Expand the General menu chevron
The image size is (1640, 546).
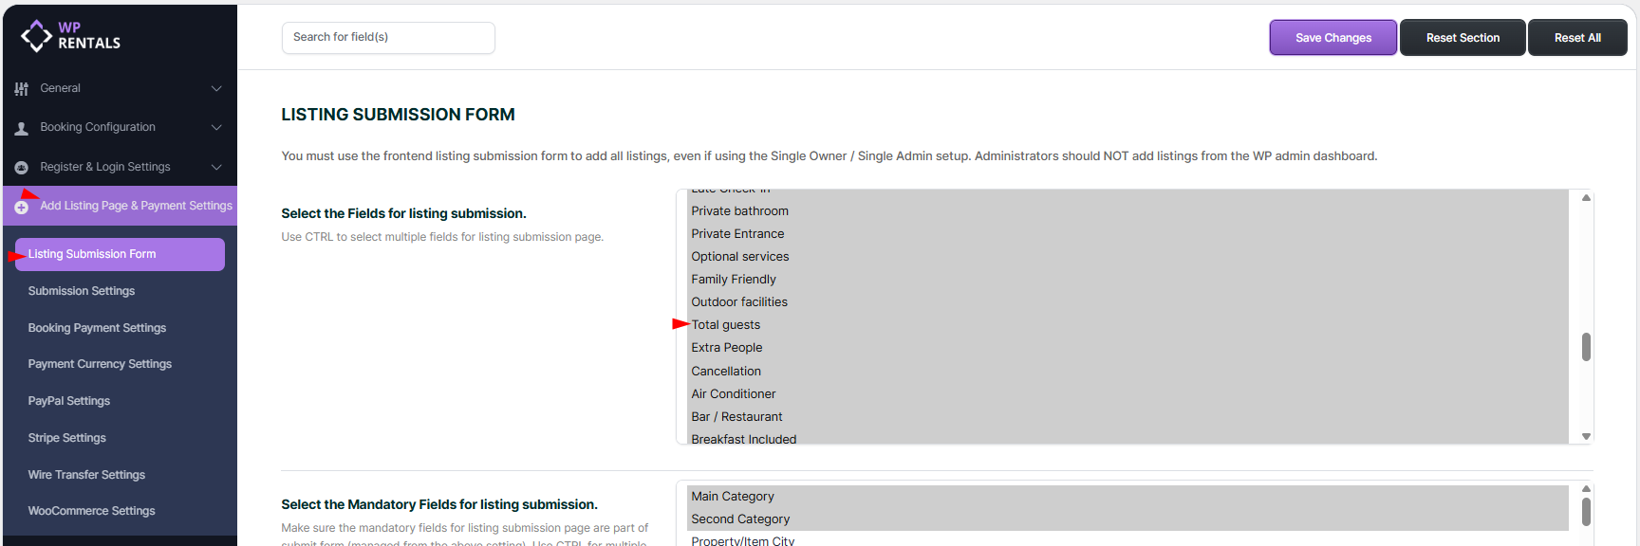click(216, 88)
